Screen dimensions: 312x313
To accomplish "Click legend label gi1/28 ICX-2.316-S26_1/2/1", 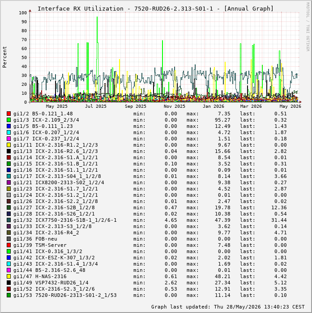I will pos(54,214).
